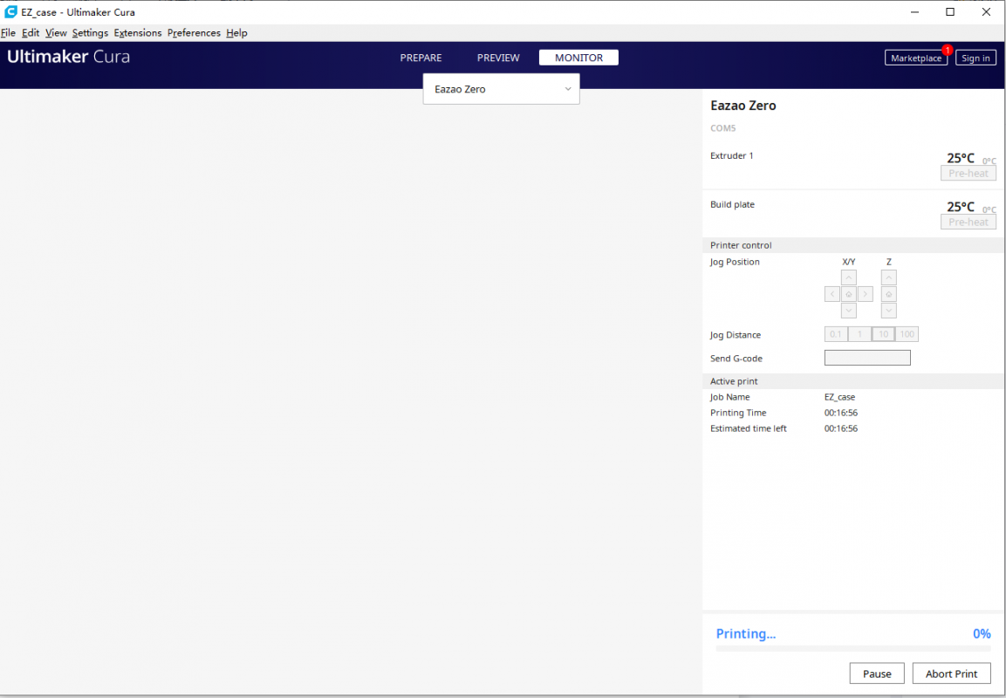Image resolution: width=1006 pixels, height=698 pixels.
Task: Open the Extensions menu
Action: tap(137, 33)
